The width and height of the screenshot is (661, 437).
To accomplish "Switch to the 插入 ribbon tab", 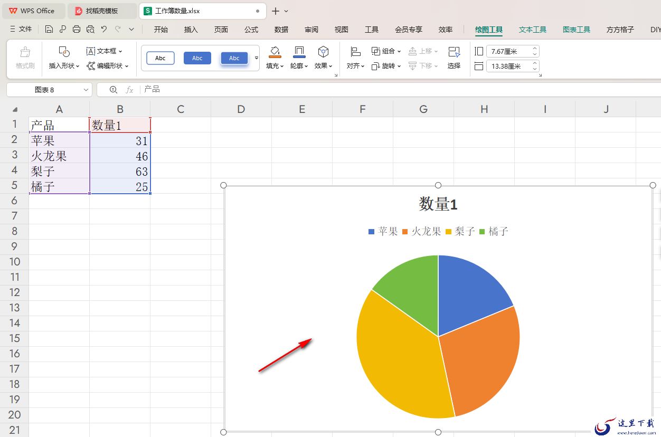I will (x=191, y=30).
